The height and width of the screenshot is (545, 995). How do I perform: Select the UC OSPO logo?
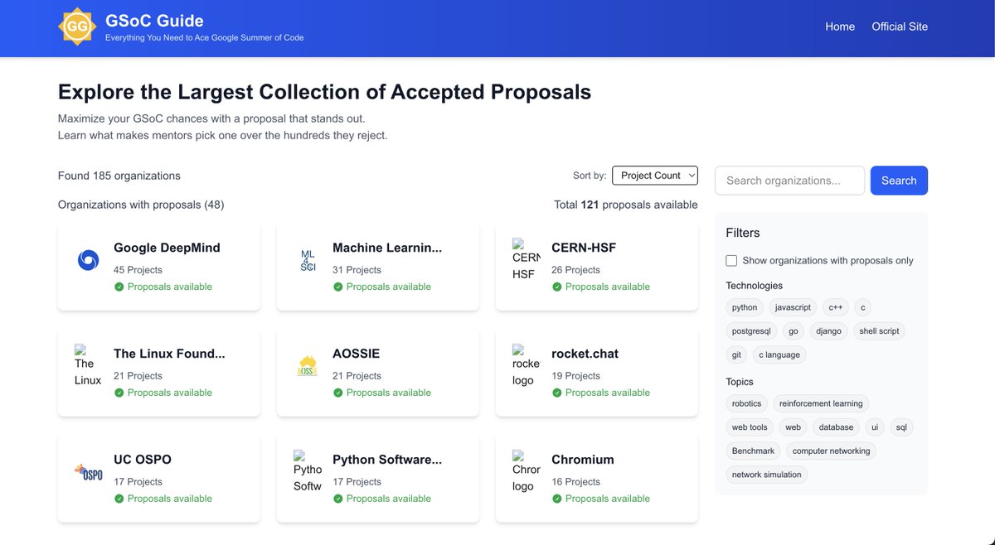point(85,471)
